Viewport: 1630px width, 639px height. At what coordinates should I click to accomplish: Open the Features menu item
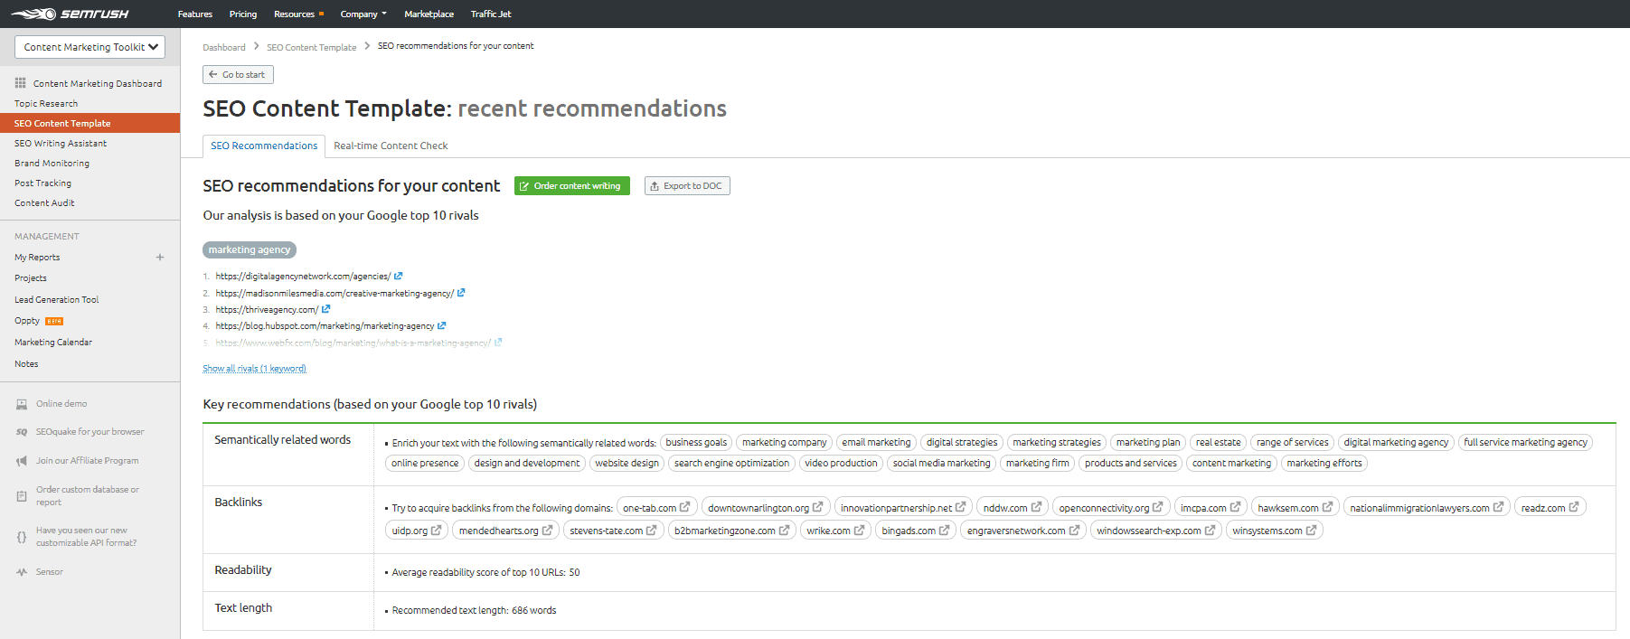point(195,14)
